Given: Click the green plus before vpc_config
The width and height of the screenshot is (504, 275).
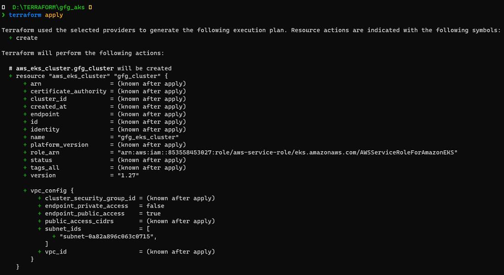Looking at the screenshot, I should coord(25,191).
